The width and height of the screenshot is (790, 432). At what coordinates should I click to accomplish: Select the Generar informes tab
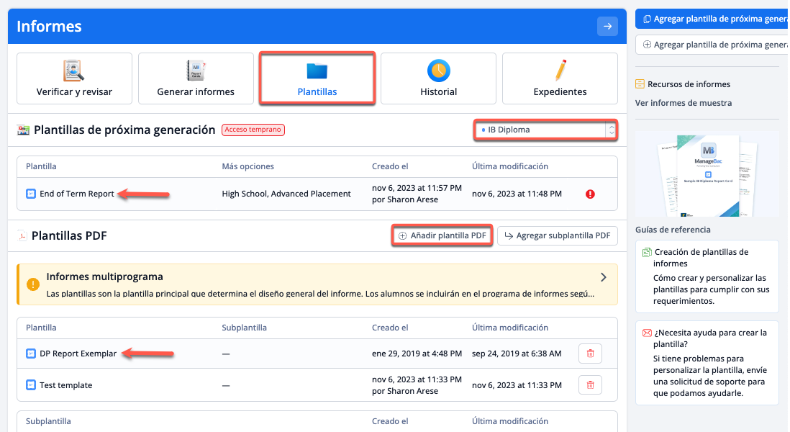[196, 78]
